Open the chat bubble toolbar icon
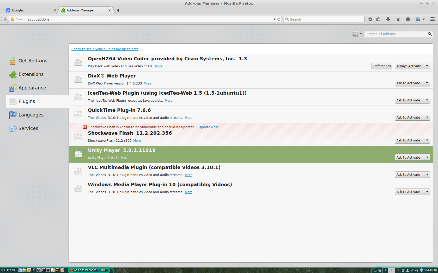The height and width of the screenshot is (273, 438). 408,19
